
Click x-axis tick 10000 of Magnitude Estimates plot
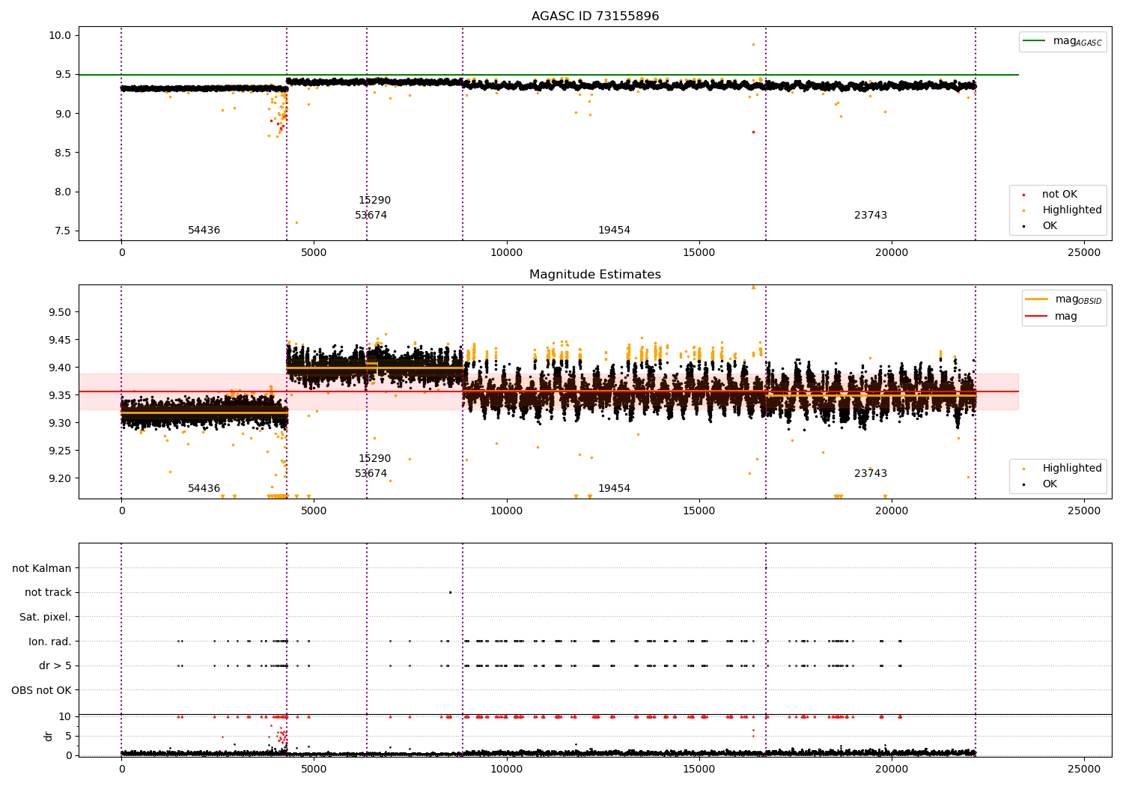506,511
